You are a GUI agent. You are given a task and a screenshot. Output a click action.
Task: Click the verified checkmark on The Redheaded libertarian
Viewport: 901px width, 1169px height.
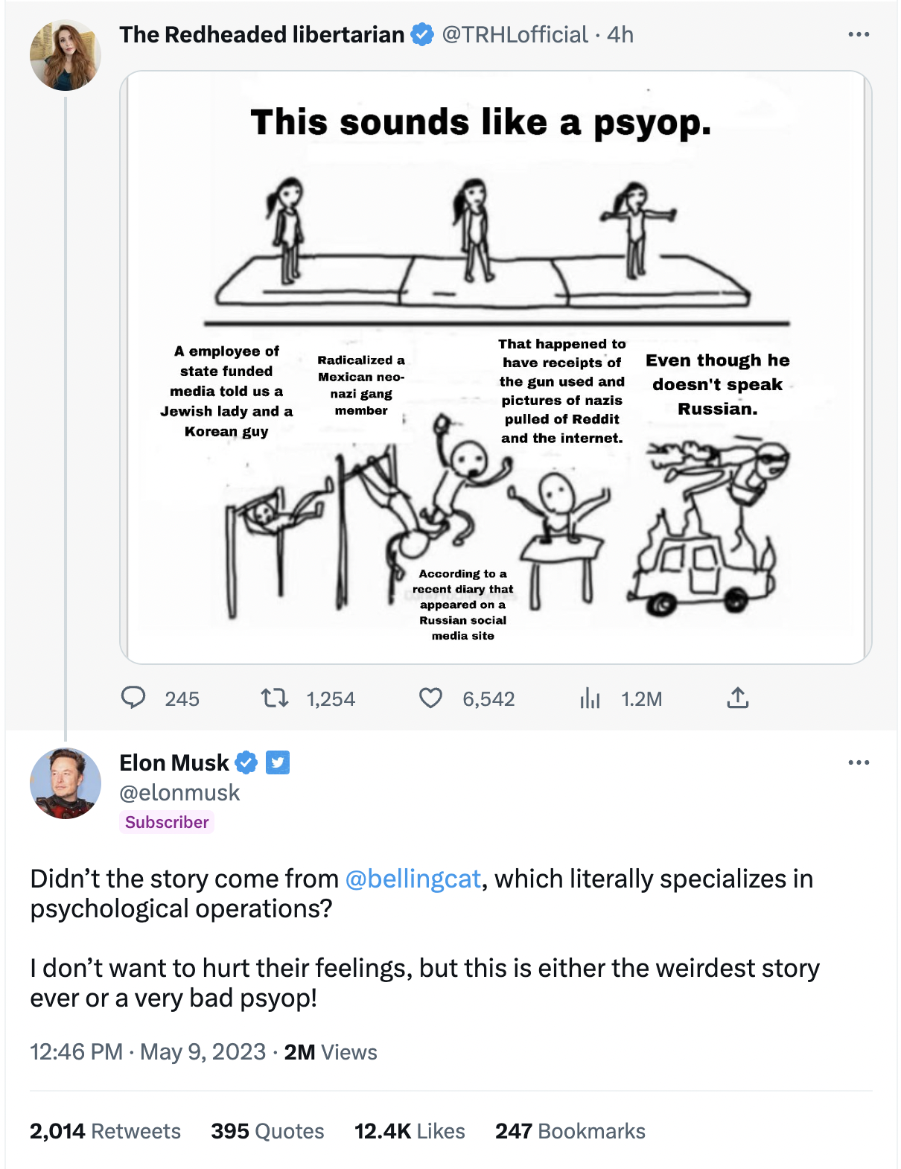click(421, 34)
